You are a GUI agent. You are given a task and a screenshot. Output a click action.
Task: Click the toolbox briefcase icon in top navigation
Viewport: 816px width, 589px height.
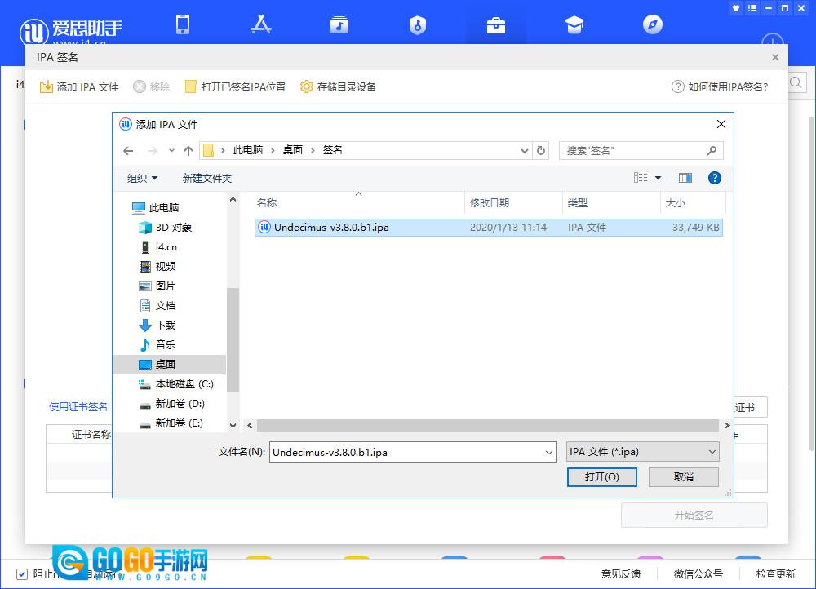point(495,25)
